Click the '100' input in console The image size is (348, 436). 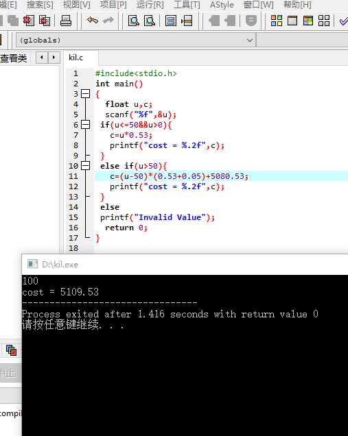click(30, 281)
